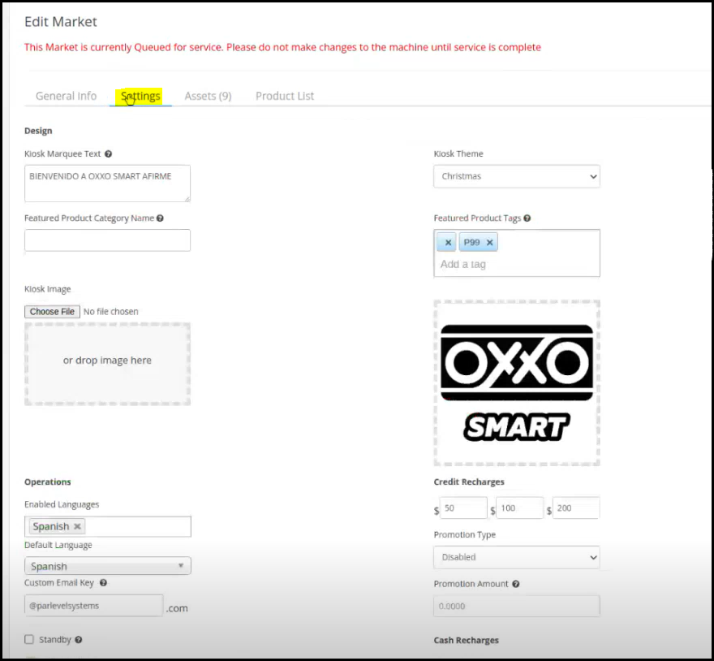Remove the blank featured product tag

[x=448, y=243]
